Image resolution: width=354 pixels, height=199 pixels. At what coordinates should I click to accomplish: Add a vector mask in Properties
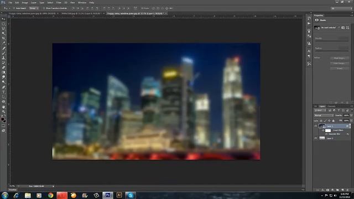tap(347, 28)
